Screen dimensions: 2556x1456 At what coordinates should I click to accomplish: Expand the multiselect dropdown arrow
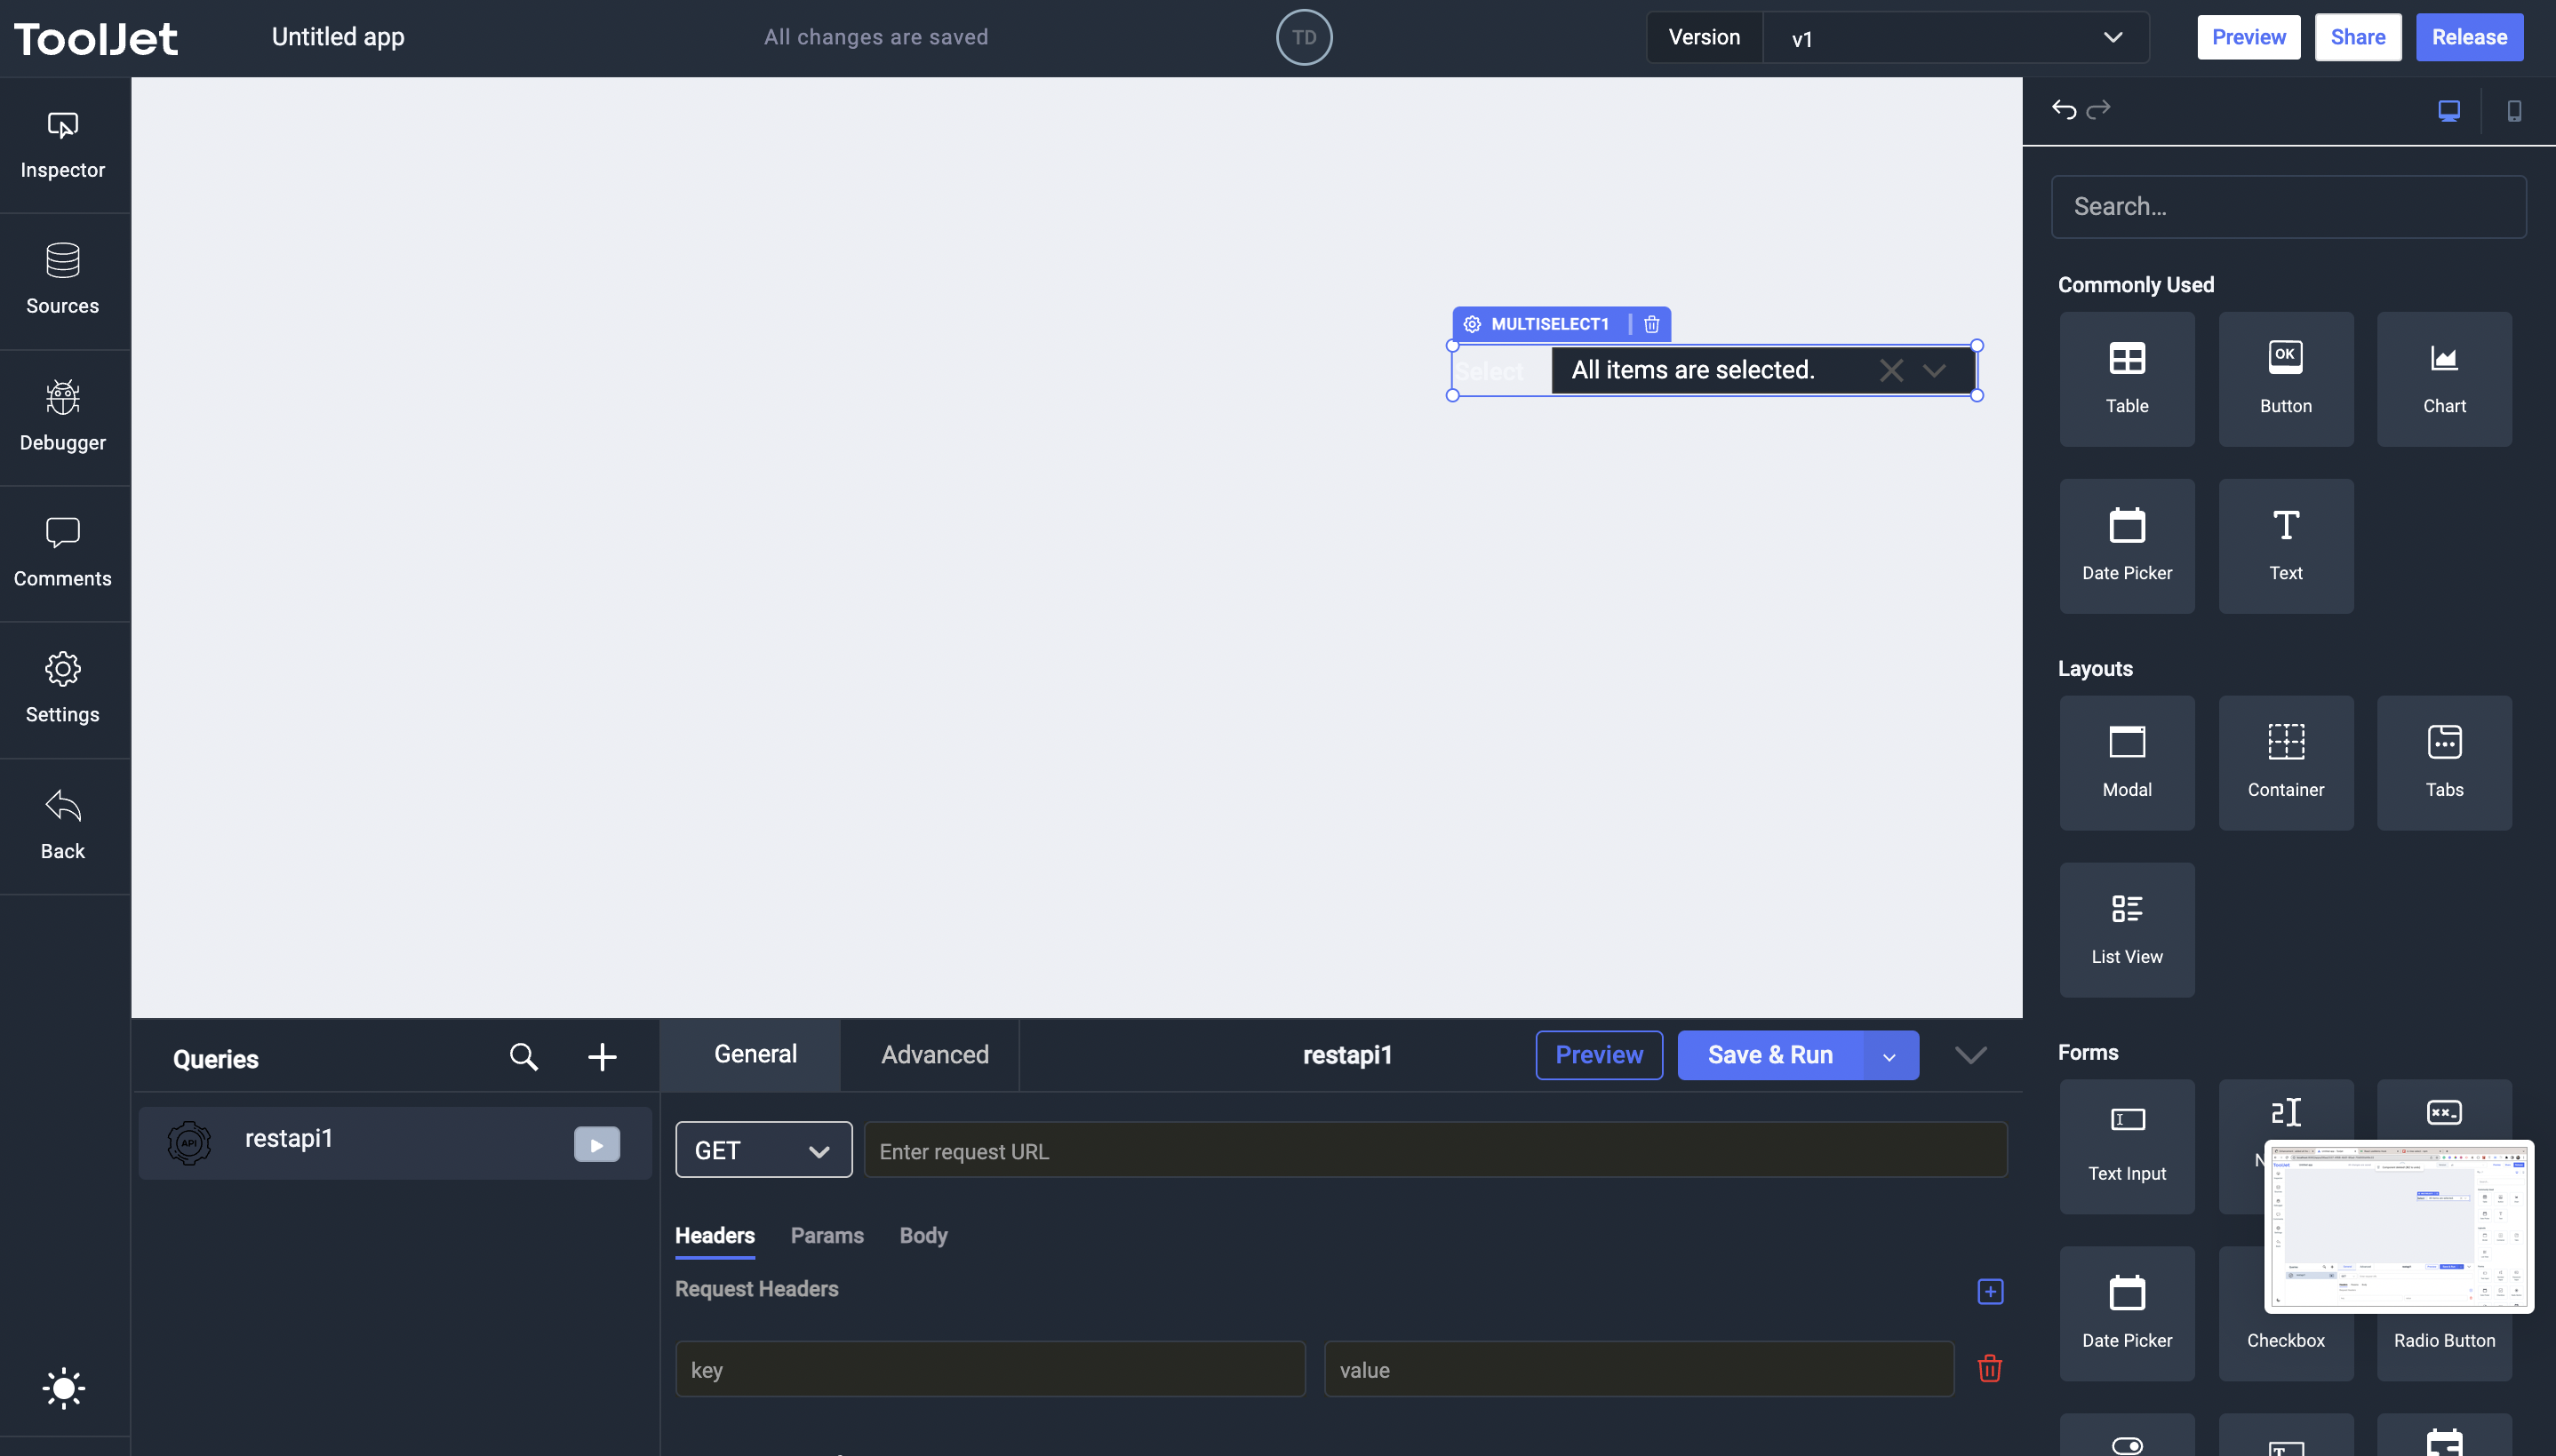1935,371
